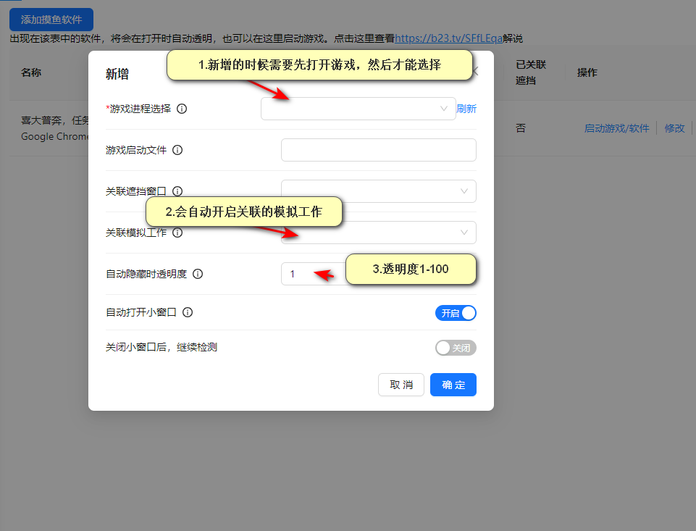The image size is (696, 531).
Task: Click the 刷新 link to refresh processes
Action: pyautogui.click(x=466, y=109)
